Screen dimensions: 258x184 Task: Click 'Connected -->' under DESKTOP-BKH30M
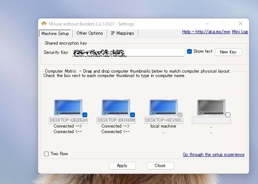[115, 126]
